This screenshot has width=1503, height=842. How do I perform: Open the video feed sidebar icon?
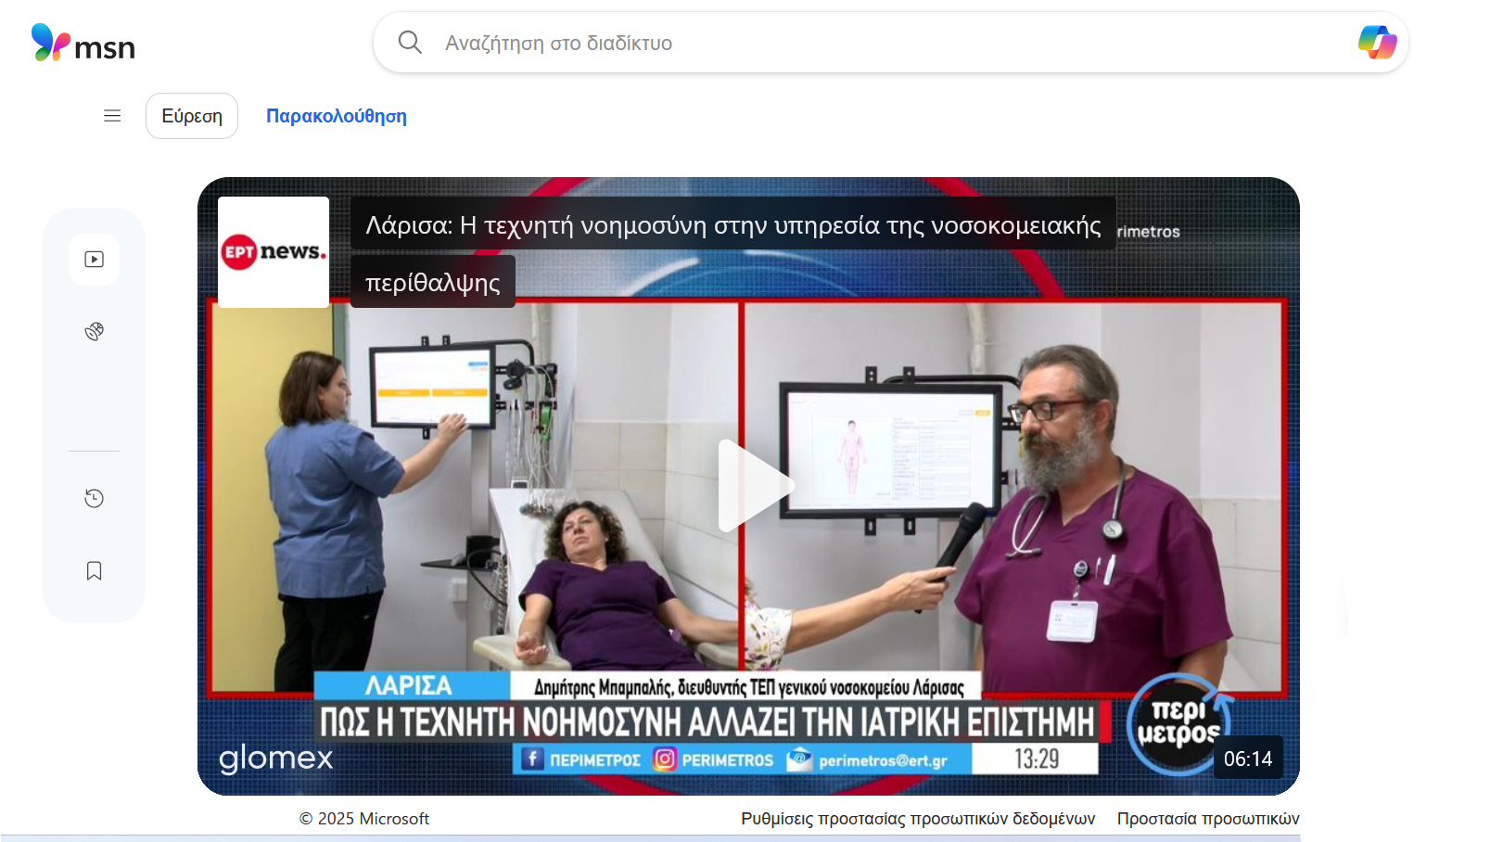(94, 260)
